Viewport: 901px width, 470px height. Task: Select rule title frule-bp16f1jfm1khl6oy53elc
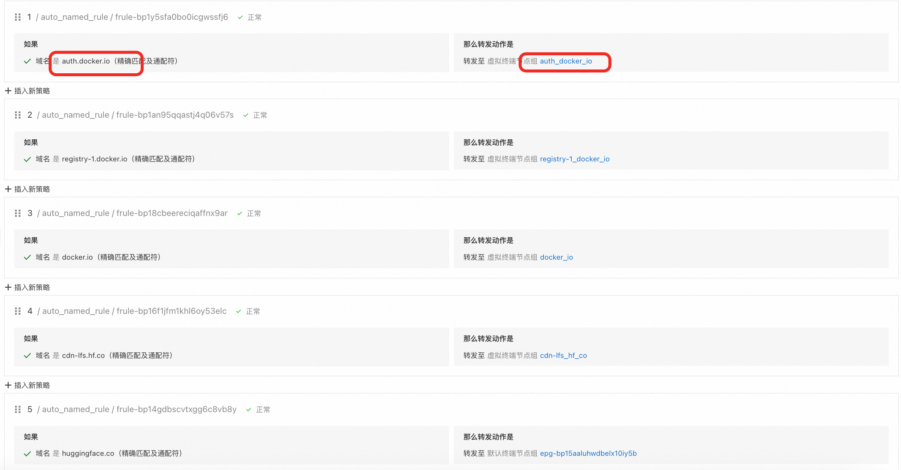pyautogui.click(x=171, y=311)
